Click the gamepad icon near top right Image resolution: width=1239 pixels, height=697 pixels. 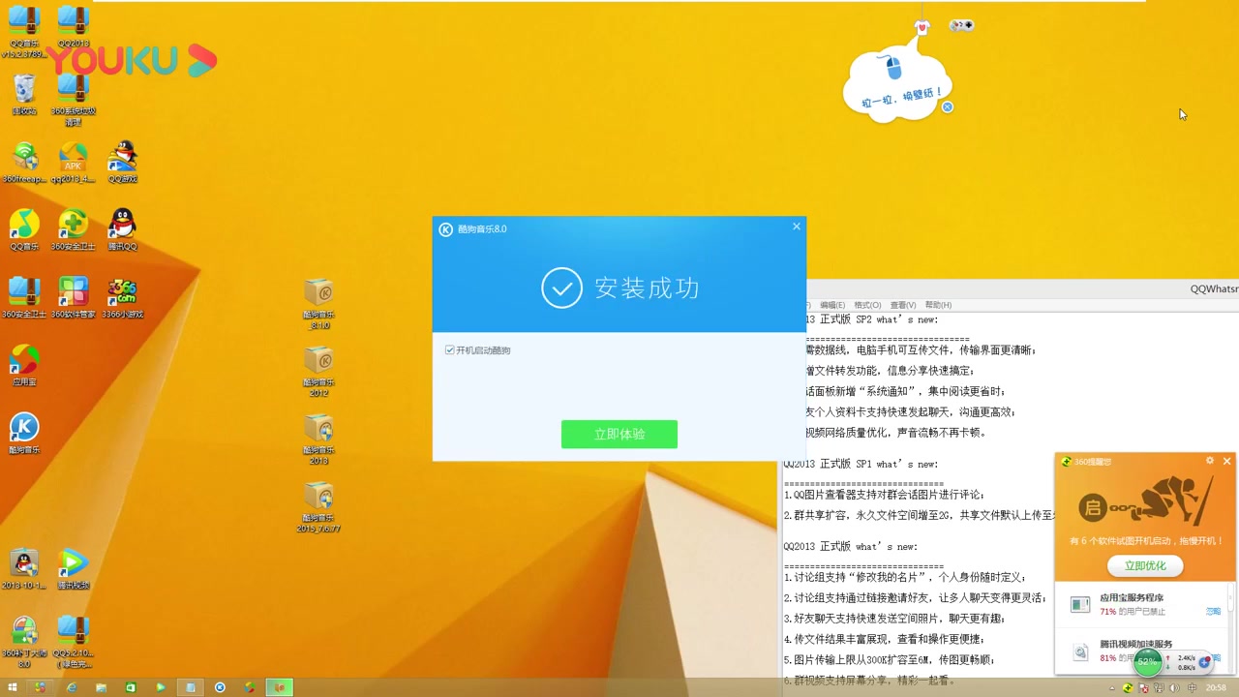[961, 25]
